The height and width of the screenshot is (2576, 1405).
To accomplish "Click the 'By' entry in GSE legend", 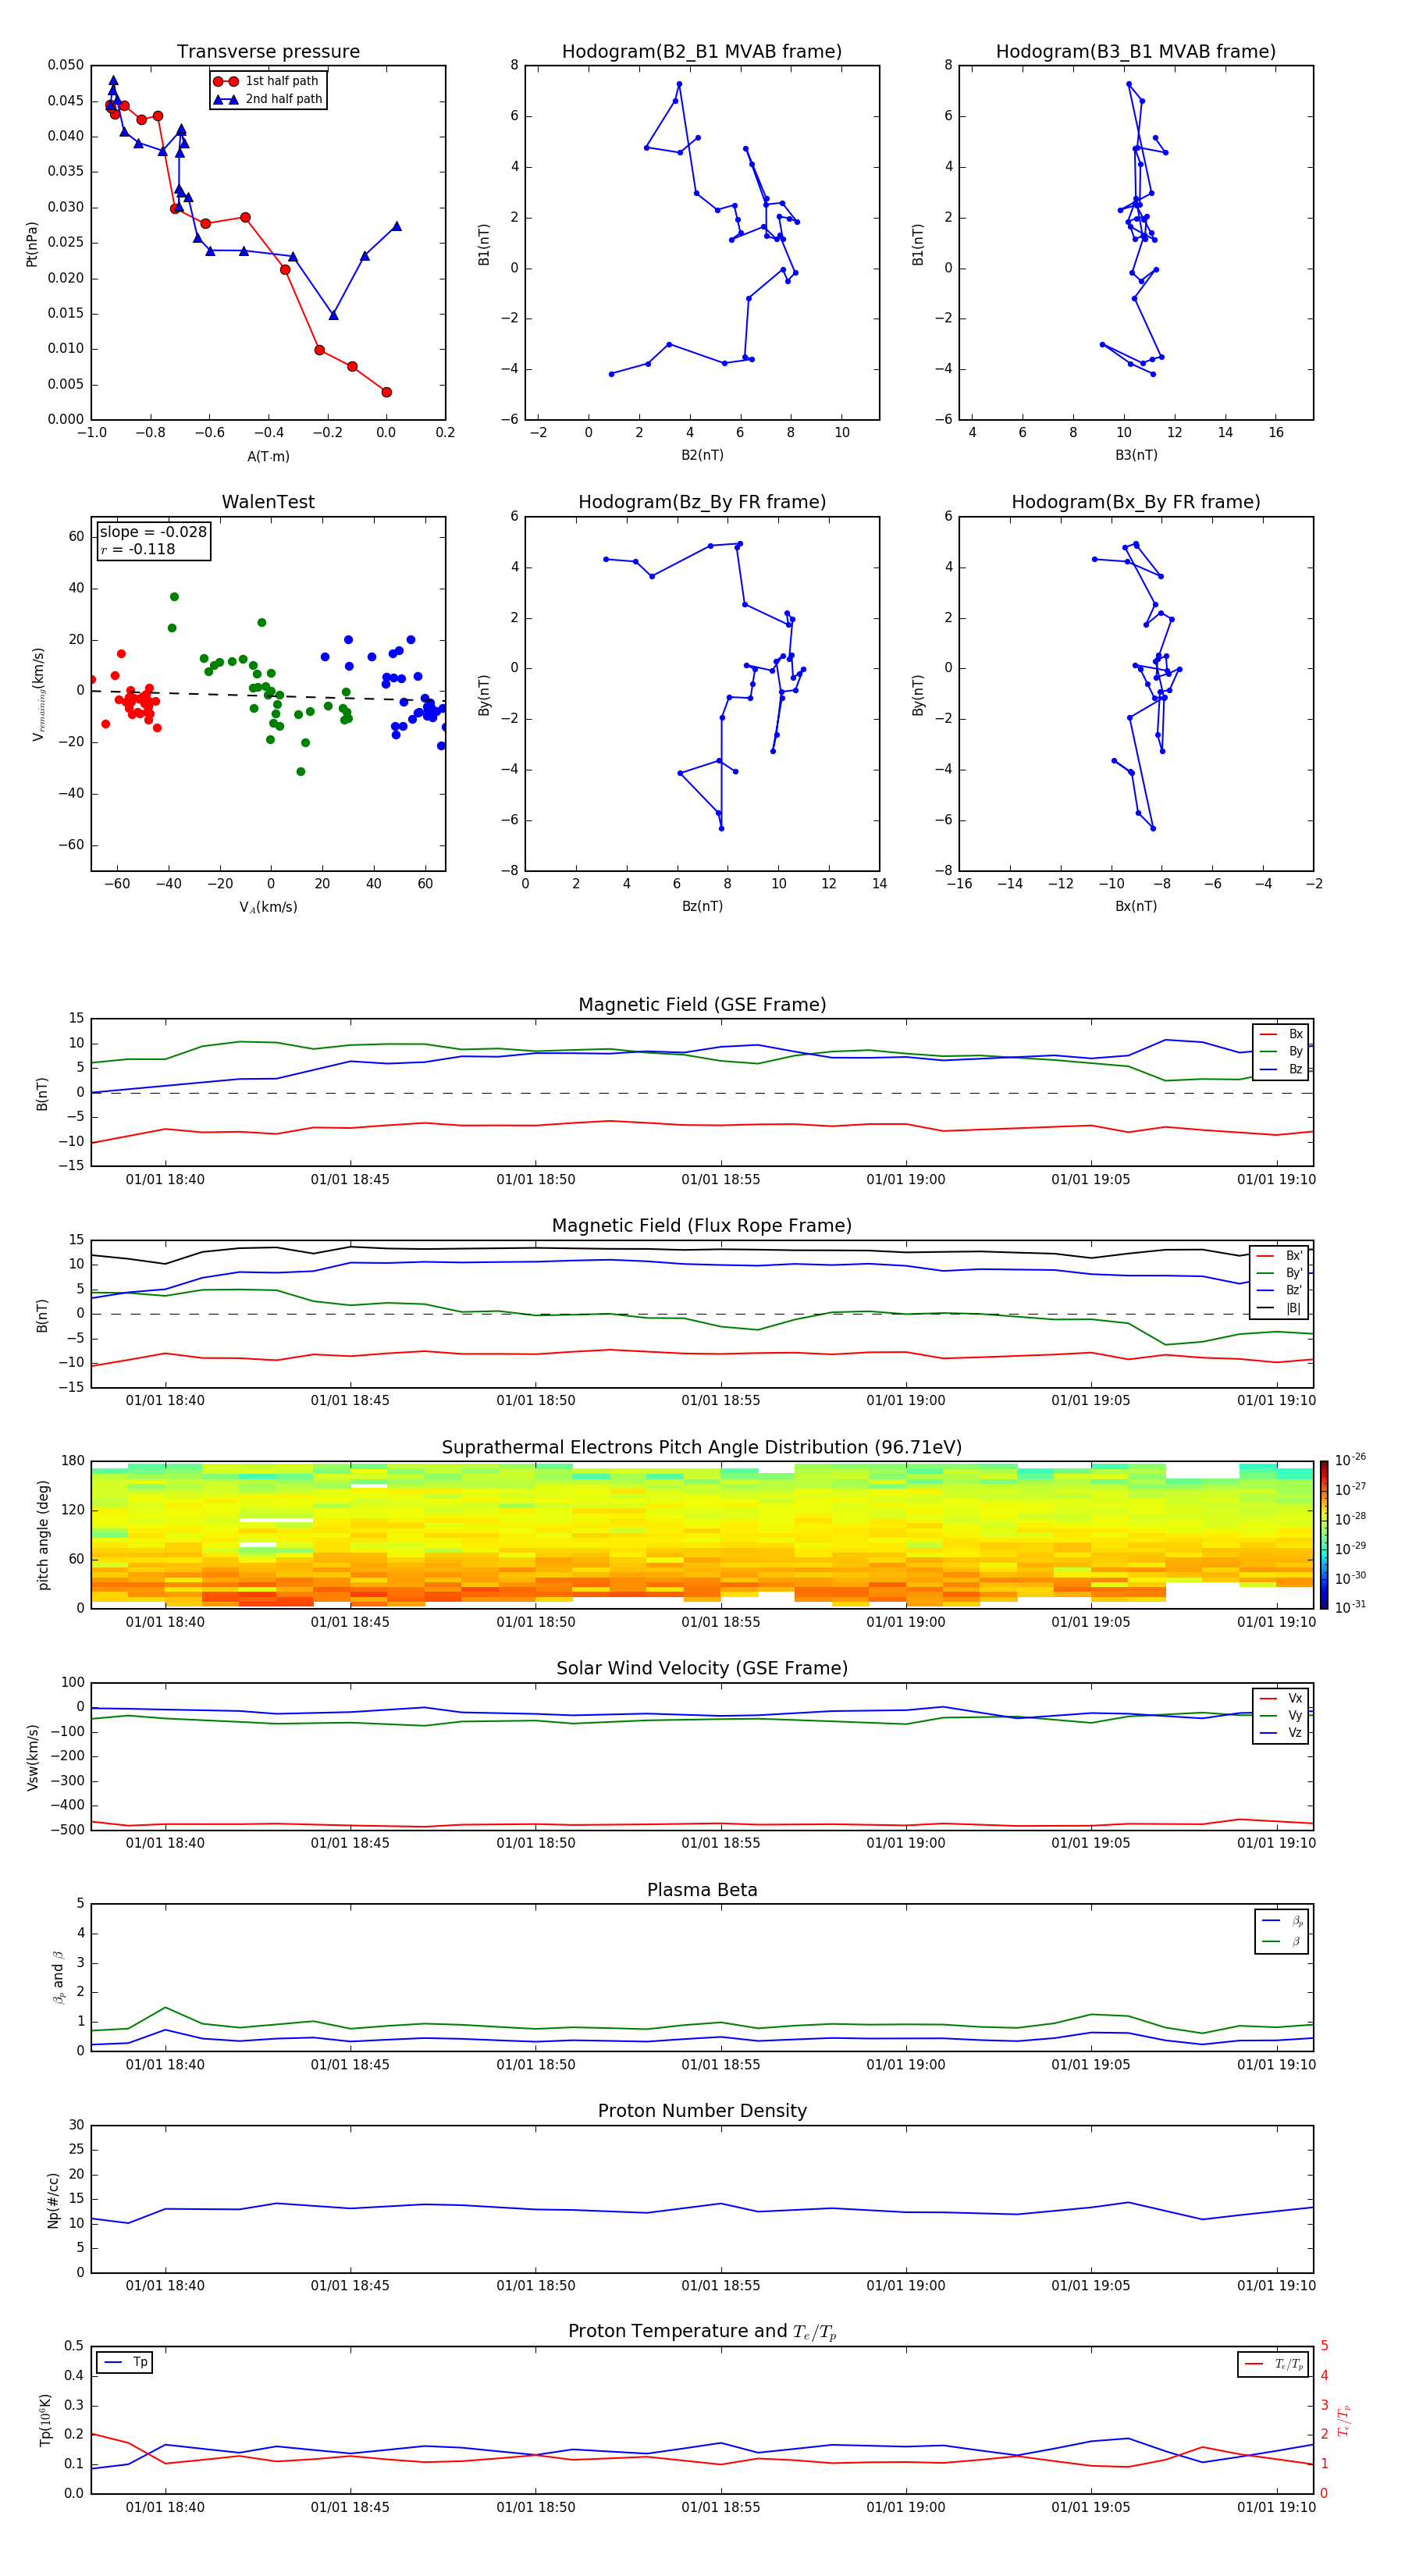I will coord(1281,1051).
